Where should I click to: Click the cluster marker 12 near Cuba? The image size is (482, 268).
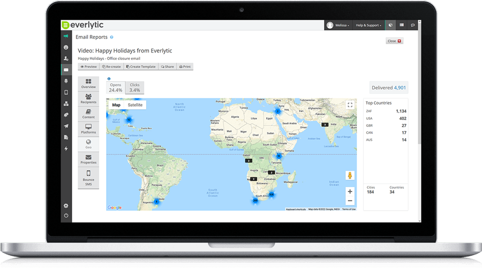129,120
